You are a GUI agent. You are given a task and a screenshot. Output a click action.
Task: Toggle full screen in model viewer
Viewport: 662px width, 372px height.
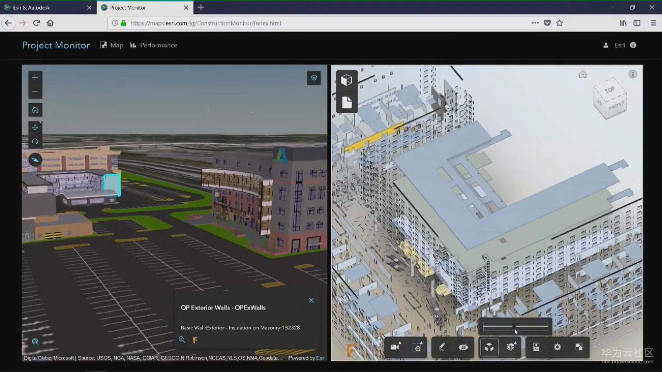(579, 347)
